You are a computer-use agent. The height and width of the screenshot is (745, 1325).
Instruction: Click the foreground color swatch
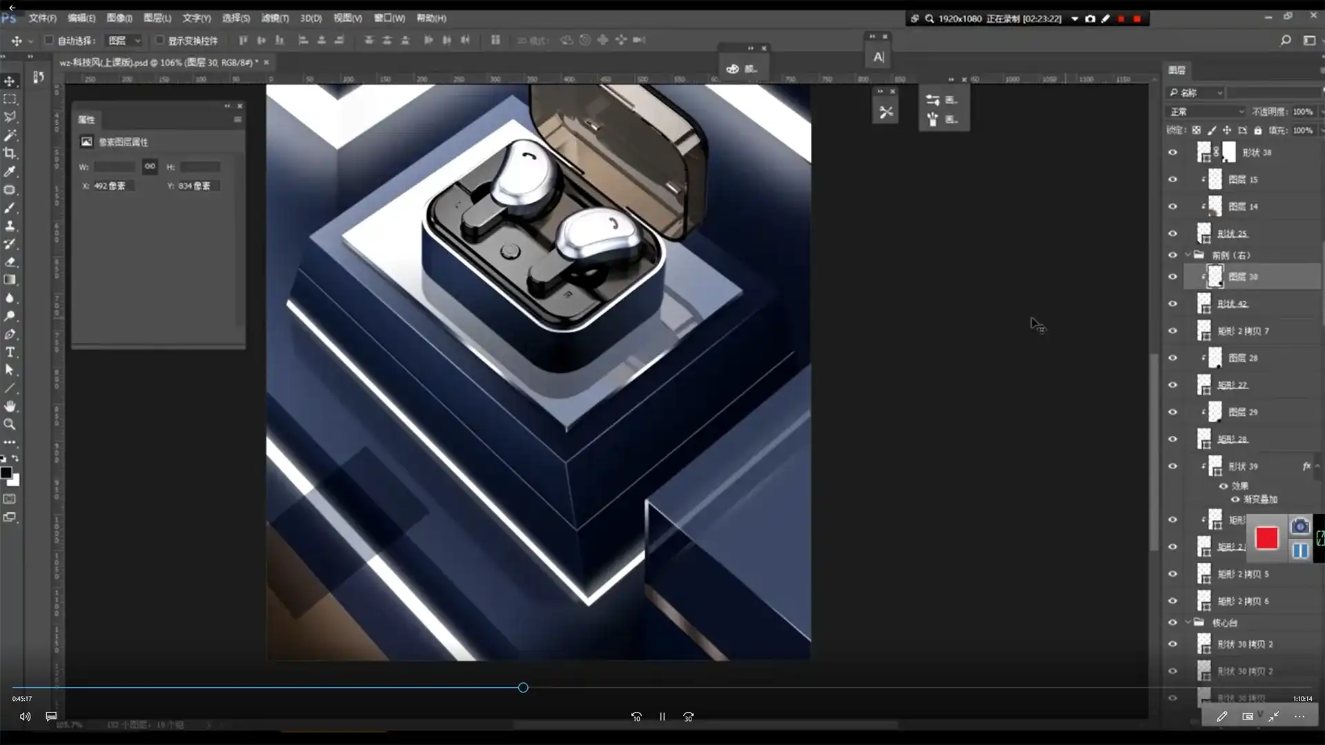(x=6, y=473)
